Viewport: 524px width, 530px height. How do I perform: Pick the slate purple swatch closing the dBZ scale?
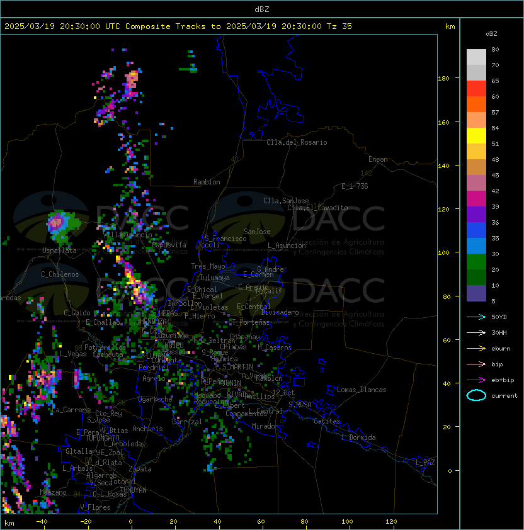476,293
